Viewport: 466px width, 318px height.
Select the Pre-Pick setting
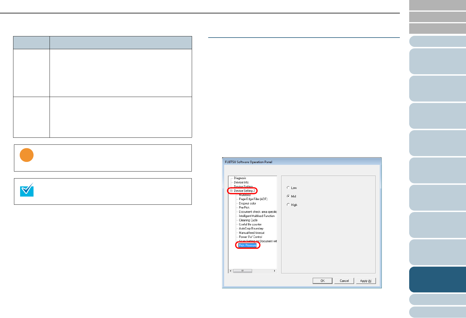tap(244, 208)
